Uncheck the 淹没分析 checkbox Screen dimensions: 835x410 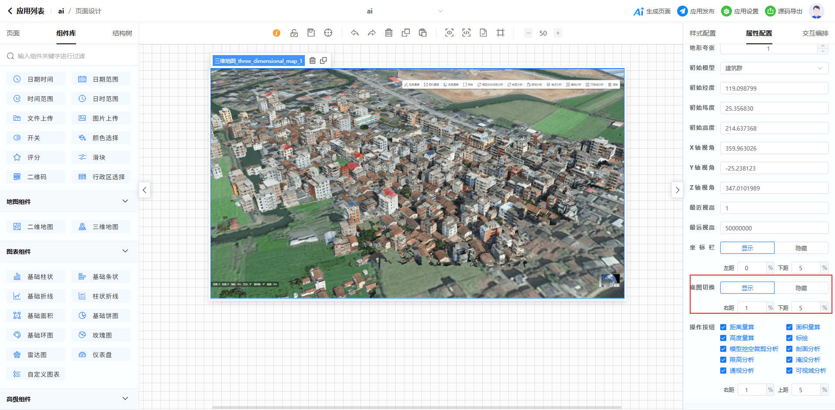tap(789, 360)
